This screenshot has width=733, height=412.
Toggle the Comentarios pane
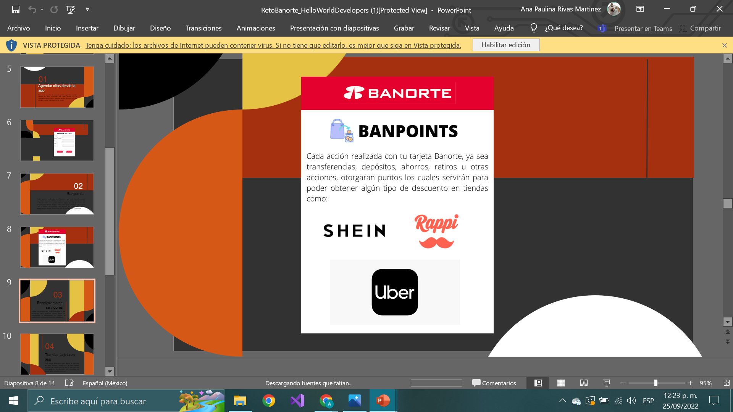click(x=494, y=383)
